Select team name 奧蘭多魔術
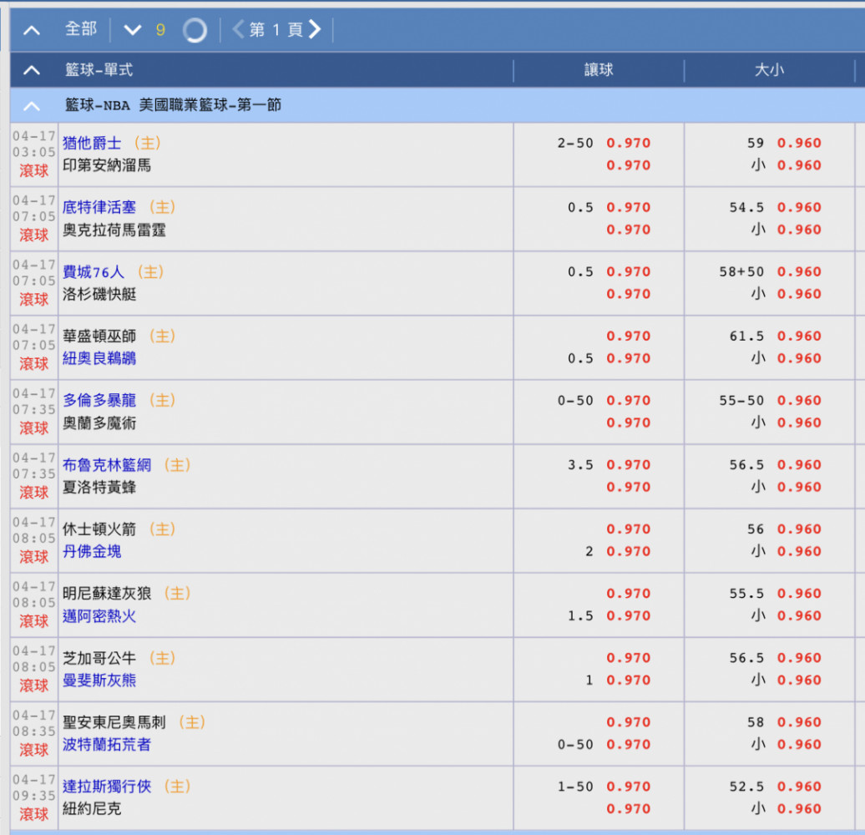865x835 pixels. click(99, 423)
